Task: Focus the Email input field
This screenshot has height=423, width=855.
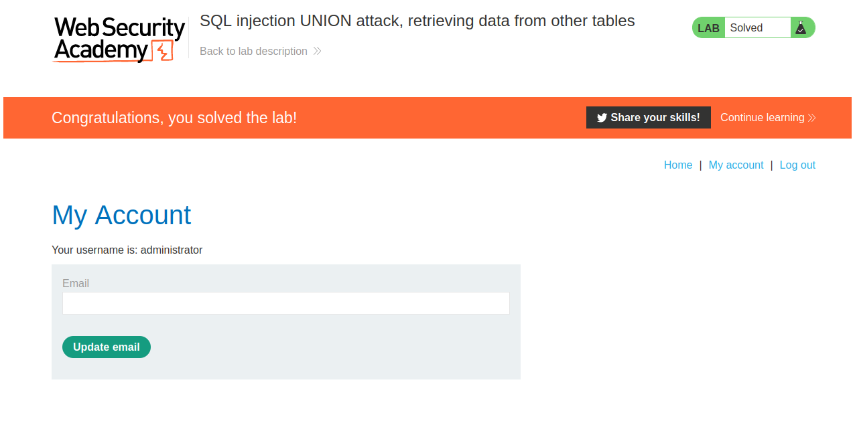Action: pos(286,303)
